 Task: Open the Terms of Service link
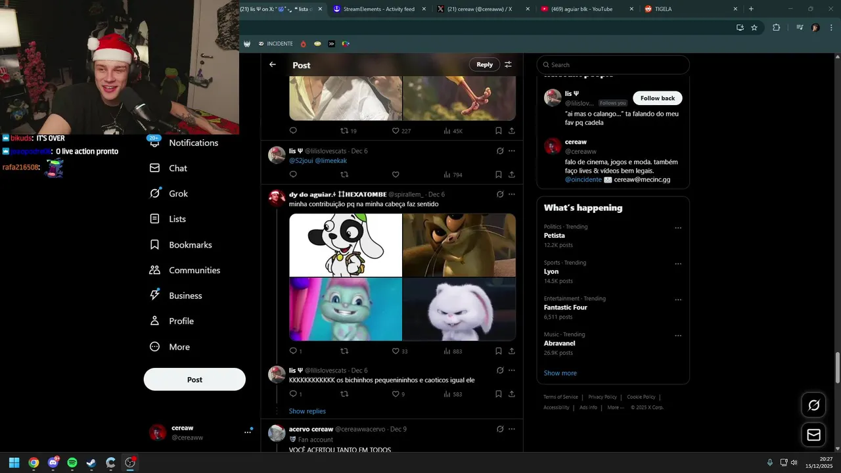[560, 397]
